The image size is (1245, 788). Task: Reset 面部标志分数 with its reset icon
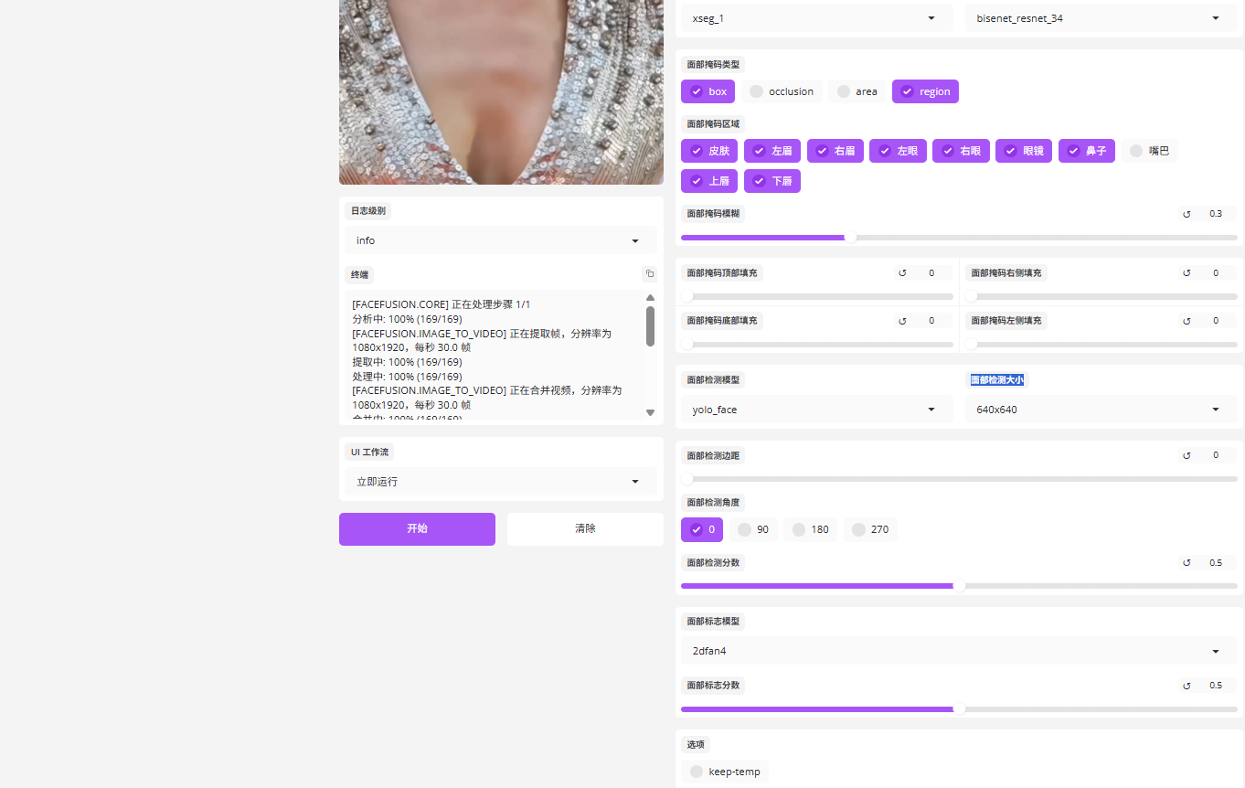click(1186, 686)
